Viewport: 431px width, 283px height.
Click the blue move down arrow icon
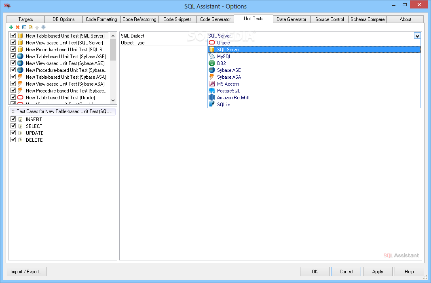click(43, 27)
